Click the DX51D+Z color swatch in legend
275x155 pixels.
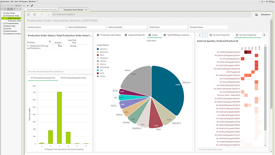(98, 49)
